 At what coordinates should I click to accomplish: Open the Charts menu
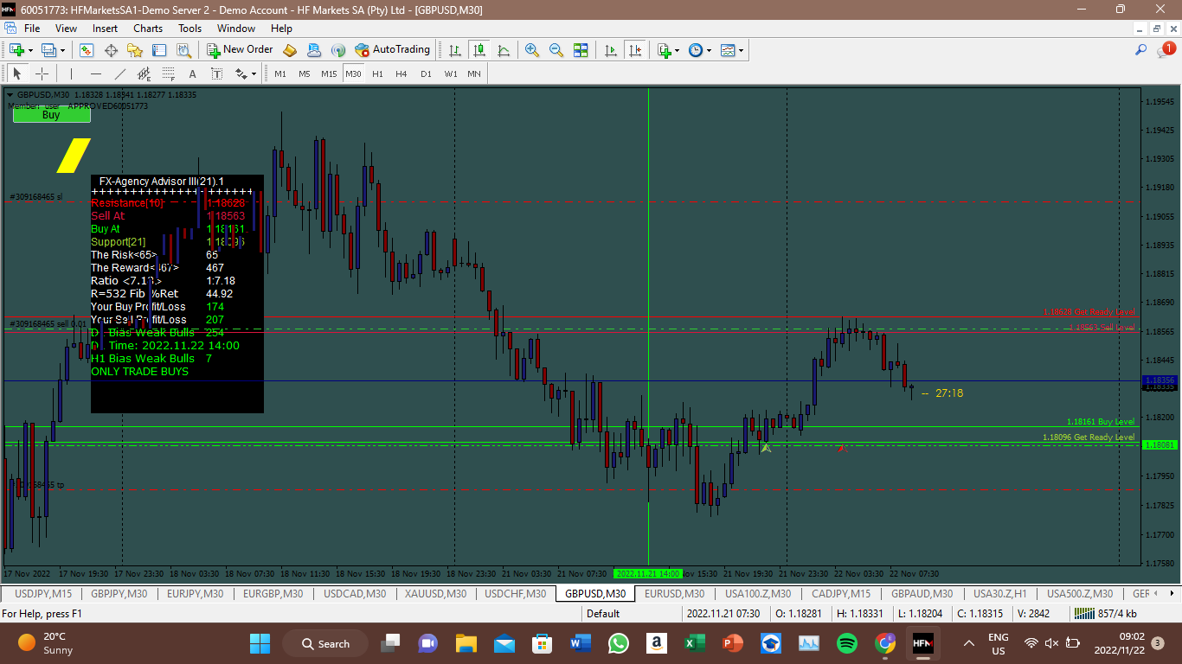tap(148, 29)
